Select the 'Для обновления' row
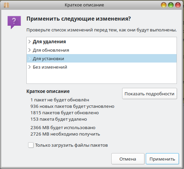The height and width of the screenshot is (169, 184). (101, 50)
